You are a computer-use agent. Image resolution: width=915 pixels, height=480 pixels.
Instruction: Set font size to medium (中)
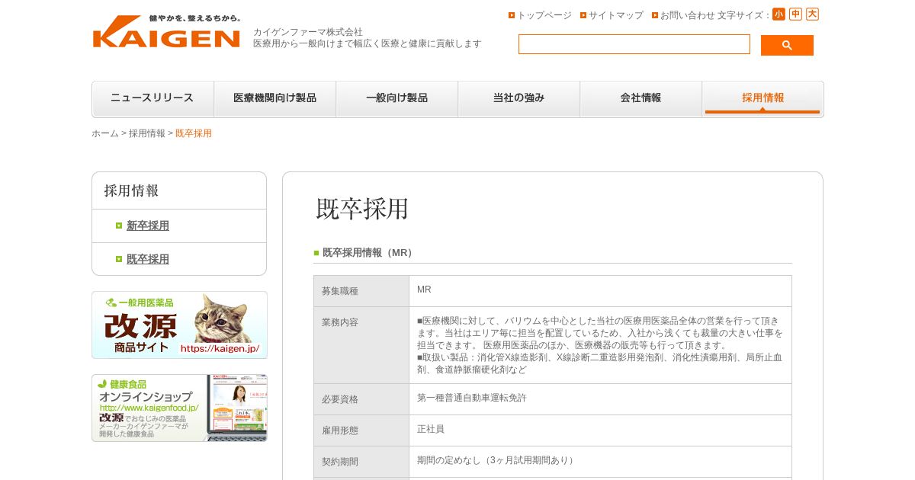(795, 14)
